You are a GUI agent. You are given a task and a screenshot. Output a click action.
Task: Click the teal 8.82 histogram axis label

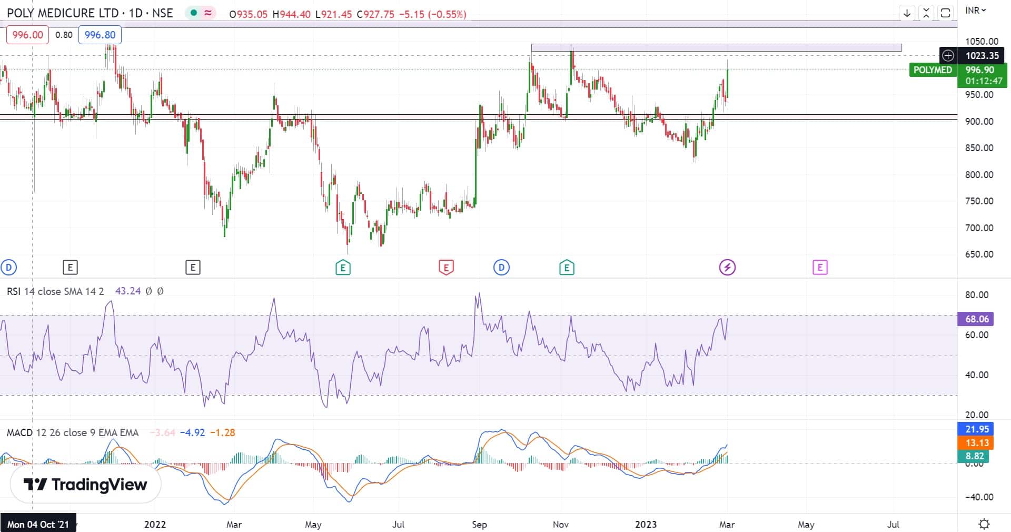point(974,456)
